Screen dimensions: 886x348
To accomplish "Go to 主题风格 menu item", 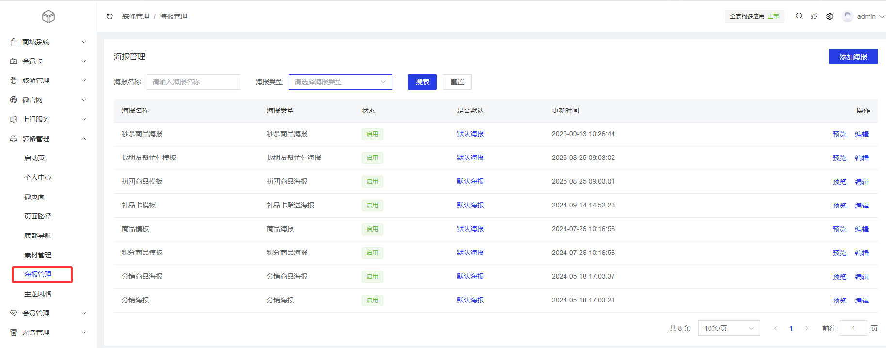I will pos(38,294).
